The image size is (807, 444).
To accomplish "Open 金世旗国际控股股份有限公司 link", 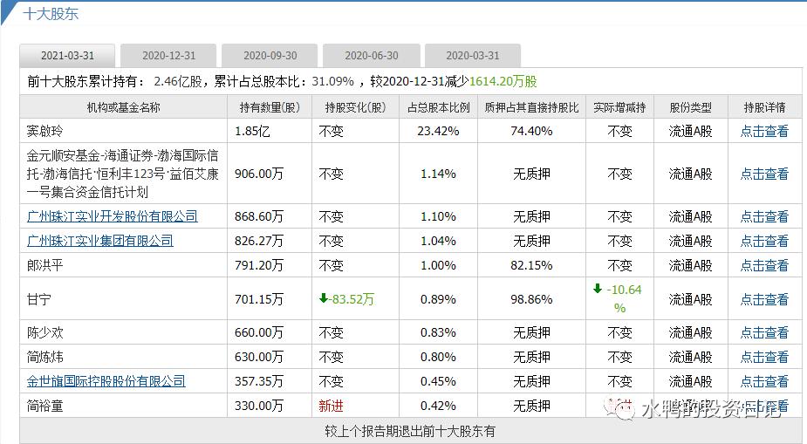I will [106, 381].
